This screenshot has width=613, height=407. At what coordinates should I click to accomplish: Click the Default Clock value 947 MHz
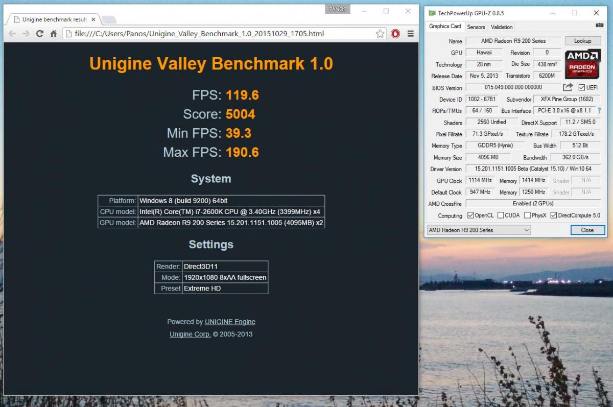(x=479, y=192)
